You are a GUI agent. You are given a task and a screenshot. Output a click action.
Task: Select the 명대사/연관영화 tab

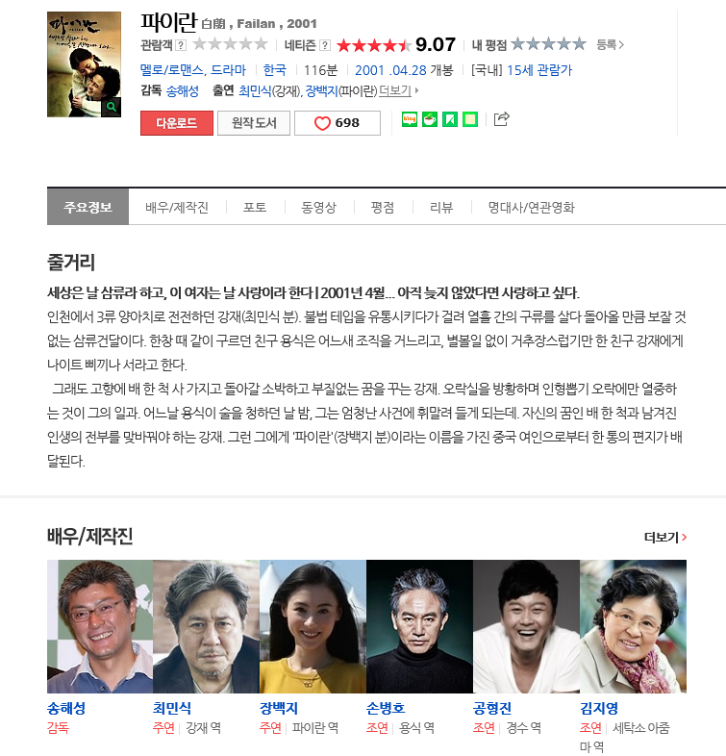pos(531,208)
